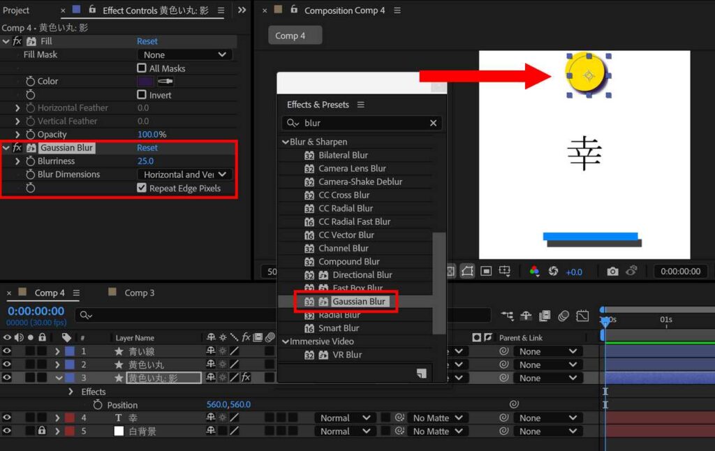715x451 pixels.
Task: Toggle mask and shape path visibility
Action: (467, 272)
